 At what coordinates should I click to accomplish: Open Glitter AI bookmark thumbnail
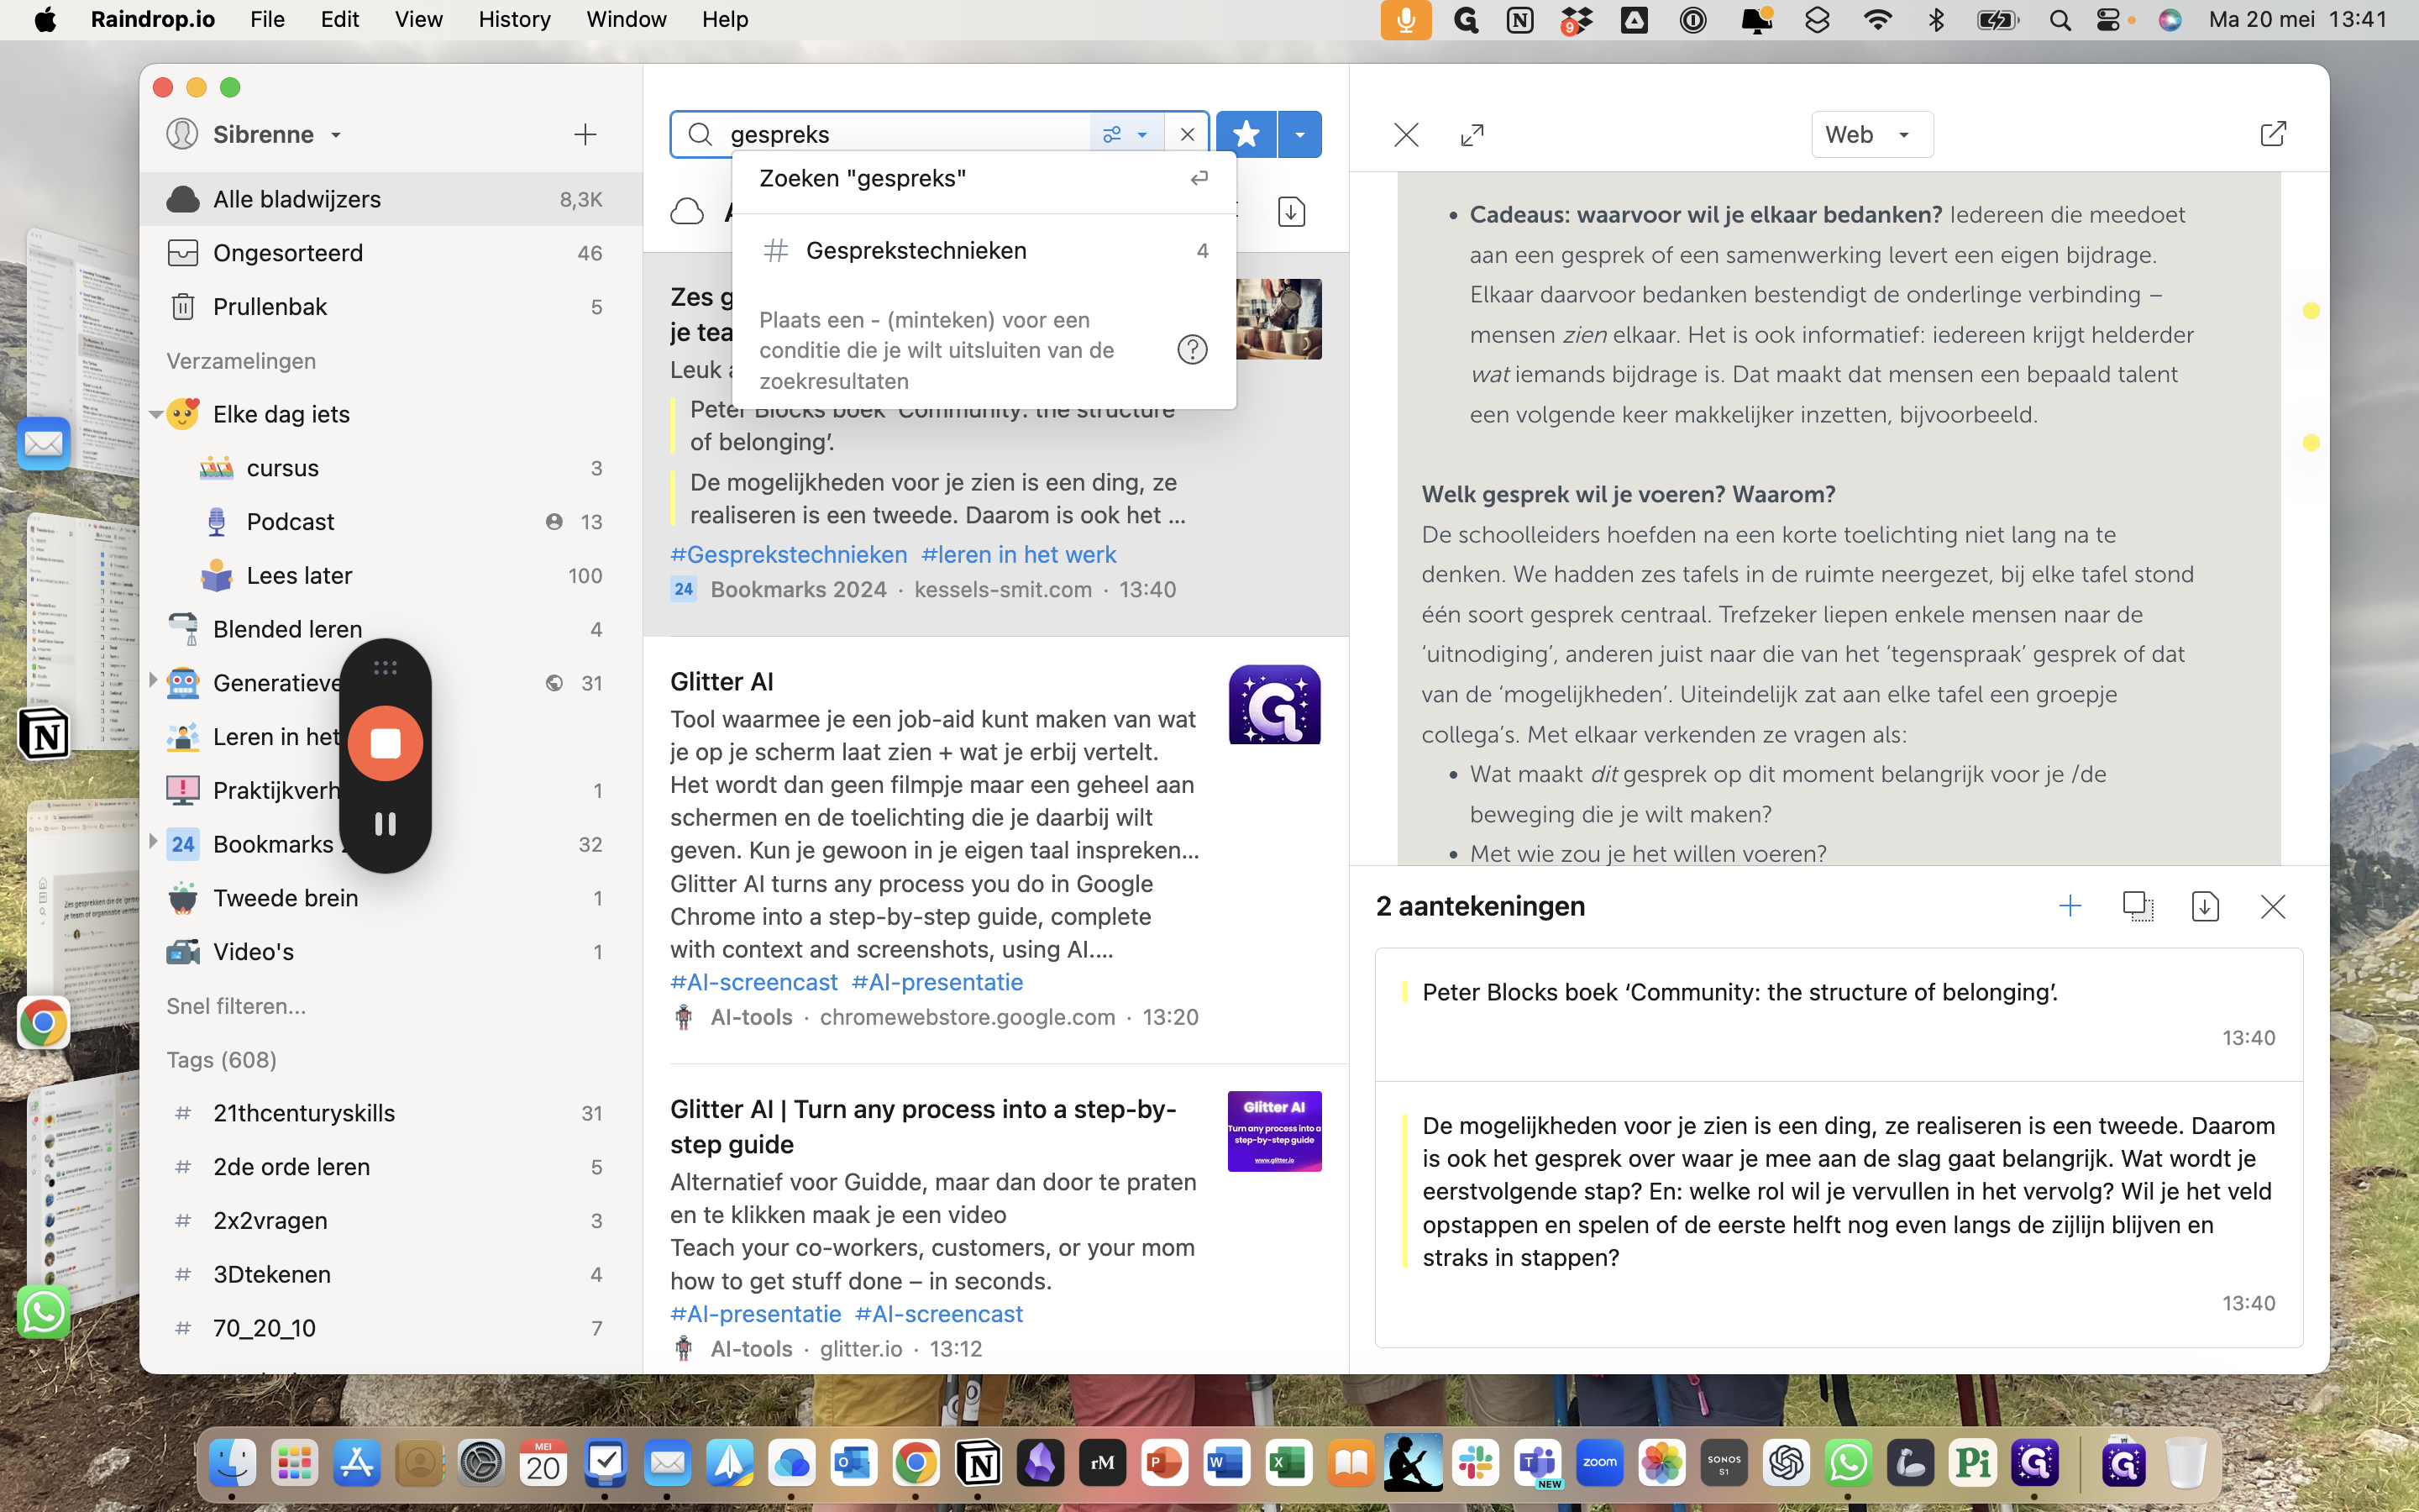[x=1274, y=705]
